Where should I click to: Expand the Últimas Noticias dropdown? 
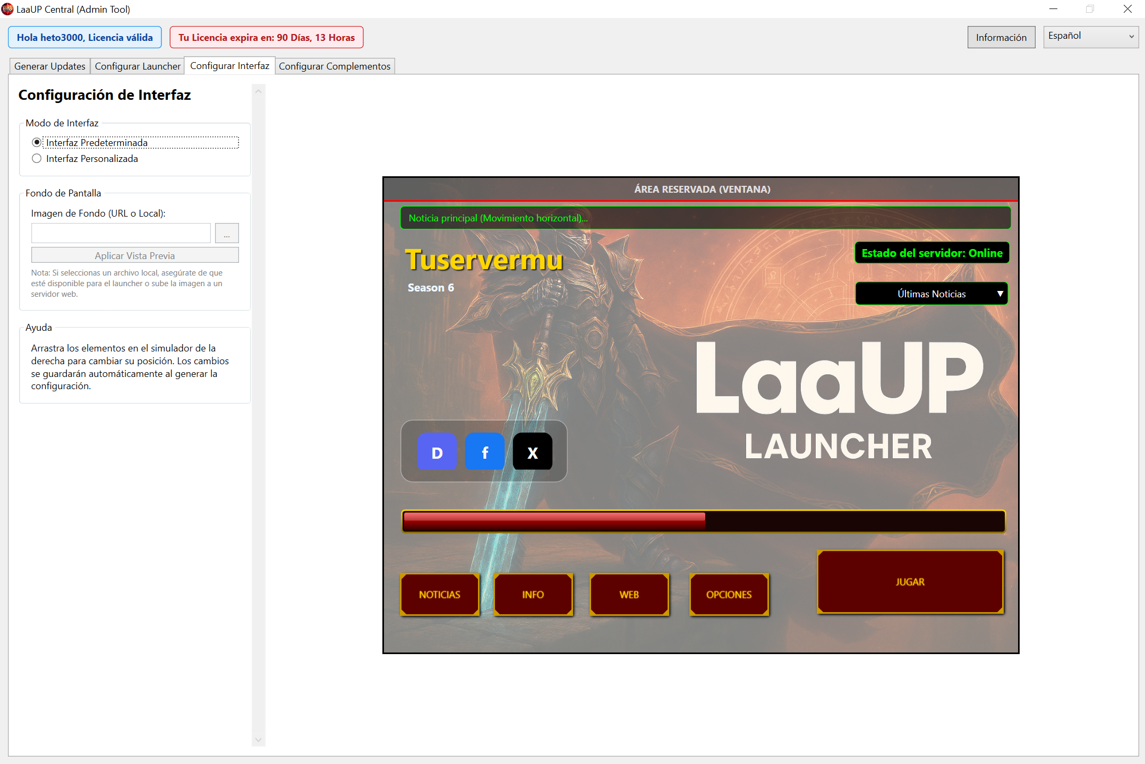point(931,294)
